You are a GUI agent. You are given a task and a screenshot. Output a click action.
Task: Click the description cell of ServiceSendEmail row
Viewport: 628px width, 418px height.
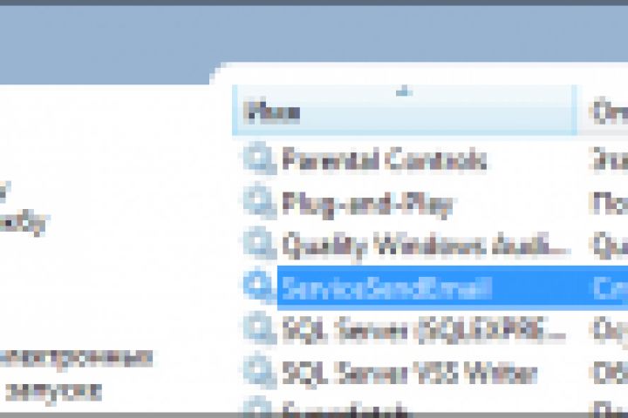610,287
